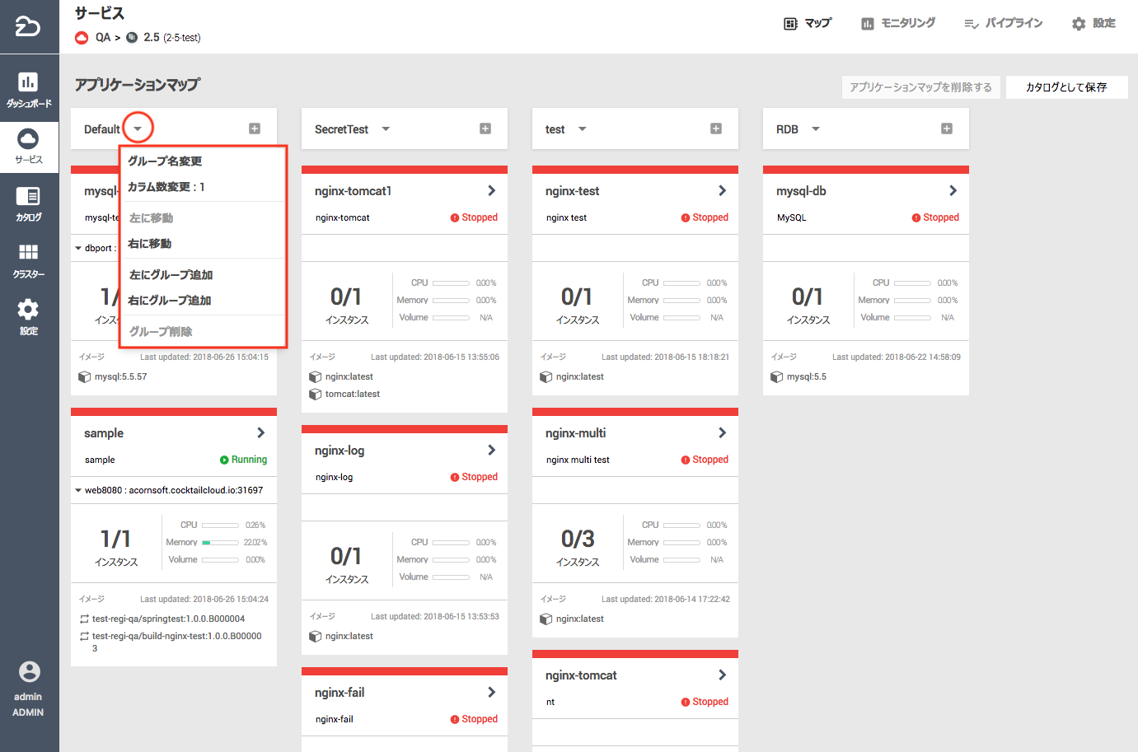Open the sidebar Settings gear
The image size is (1138, 752).
29,317
